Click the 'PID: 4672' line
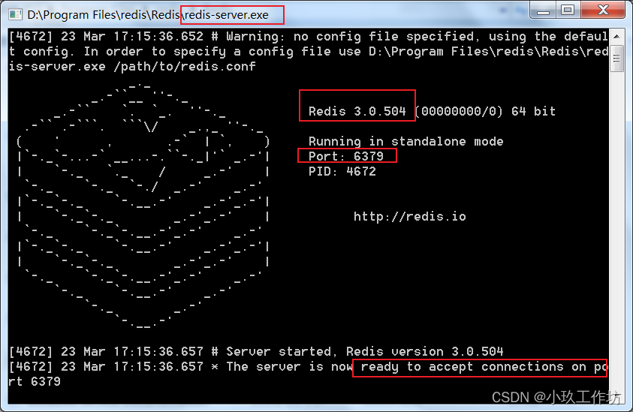The height and width of the screenshot is (412, 633). 342,172
